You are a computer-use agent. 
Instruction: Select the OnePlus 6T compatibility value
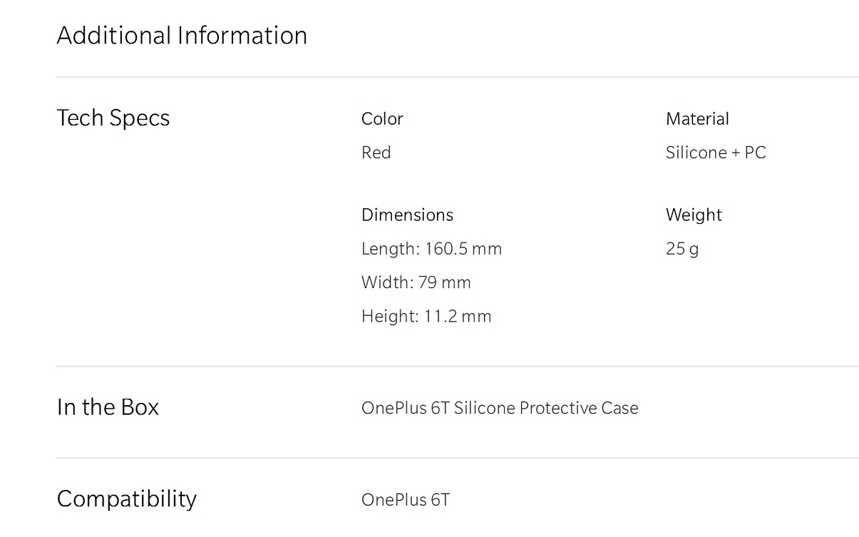click(406, 499)
